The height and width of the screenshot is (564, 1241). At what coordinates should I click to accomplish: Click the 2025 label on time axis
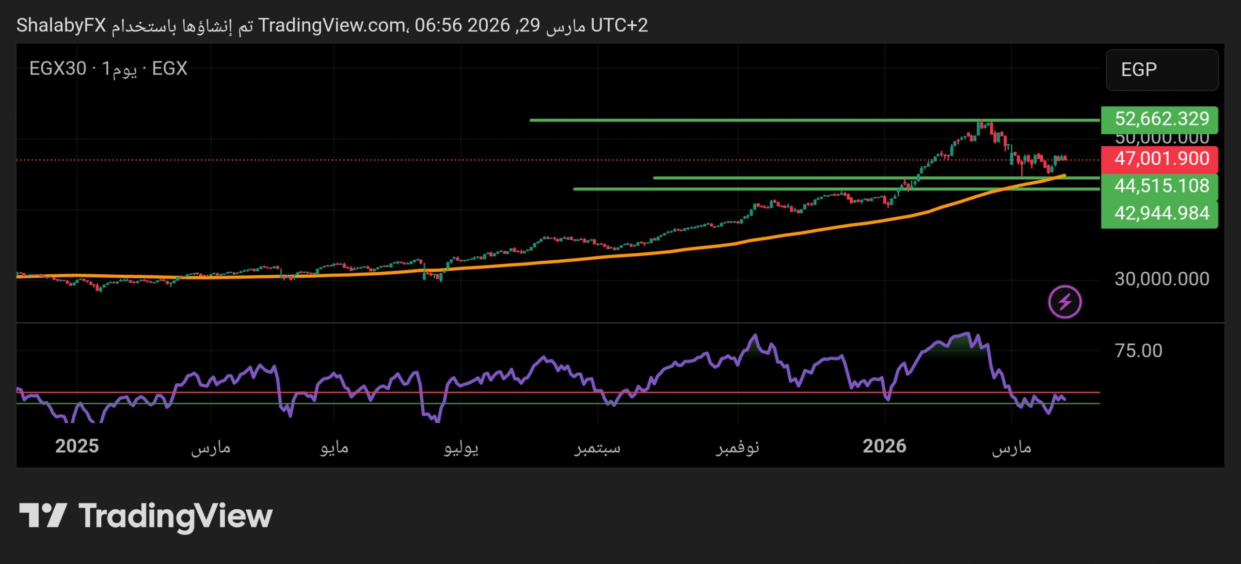[x=77, y=446]
